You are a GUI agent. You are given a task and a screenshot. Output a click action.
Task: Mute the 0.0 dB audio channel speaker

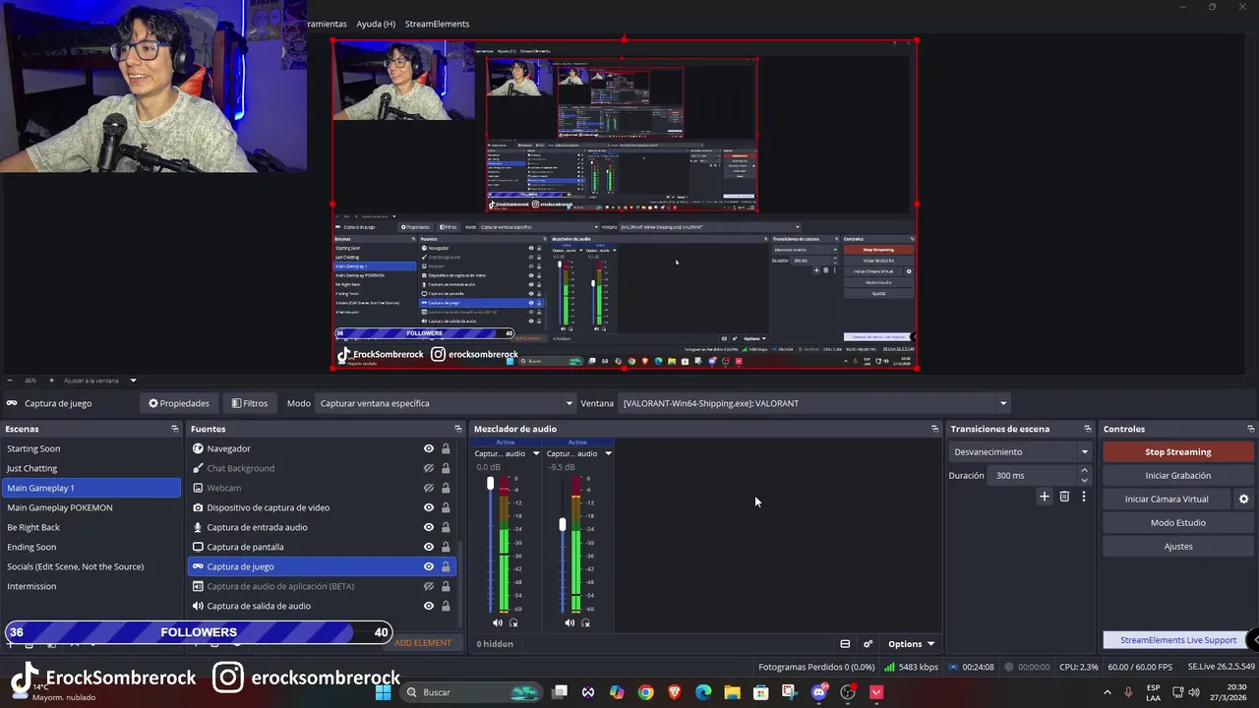[x=497, y=622]
